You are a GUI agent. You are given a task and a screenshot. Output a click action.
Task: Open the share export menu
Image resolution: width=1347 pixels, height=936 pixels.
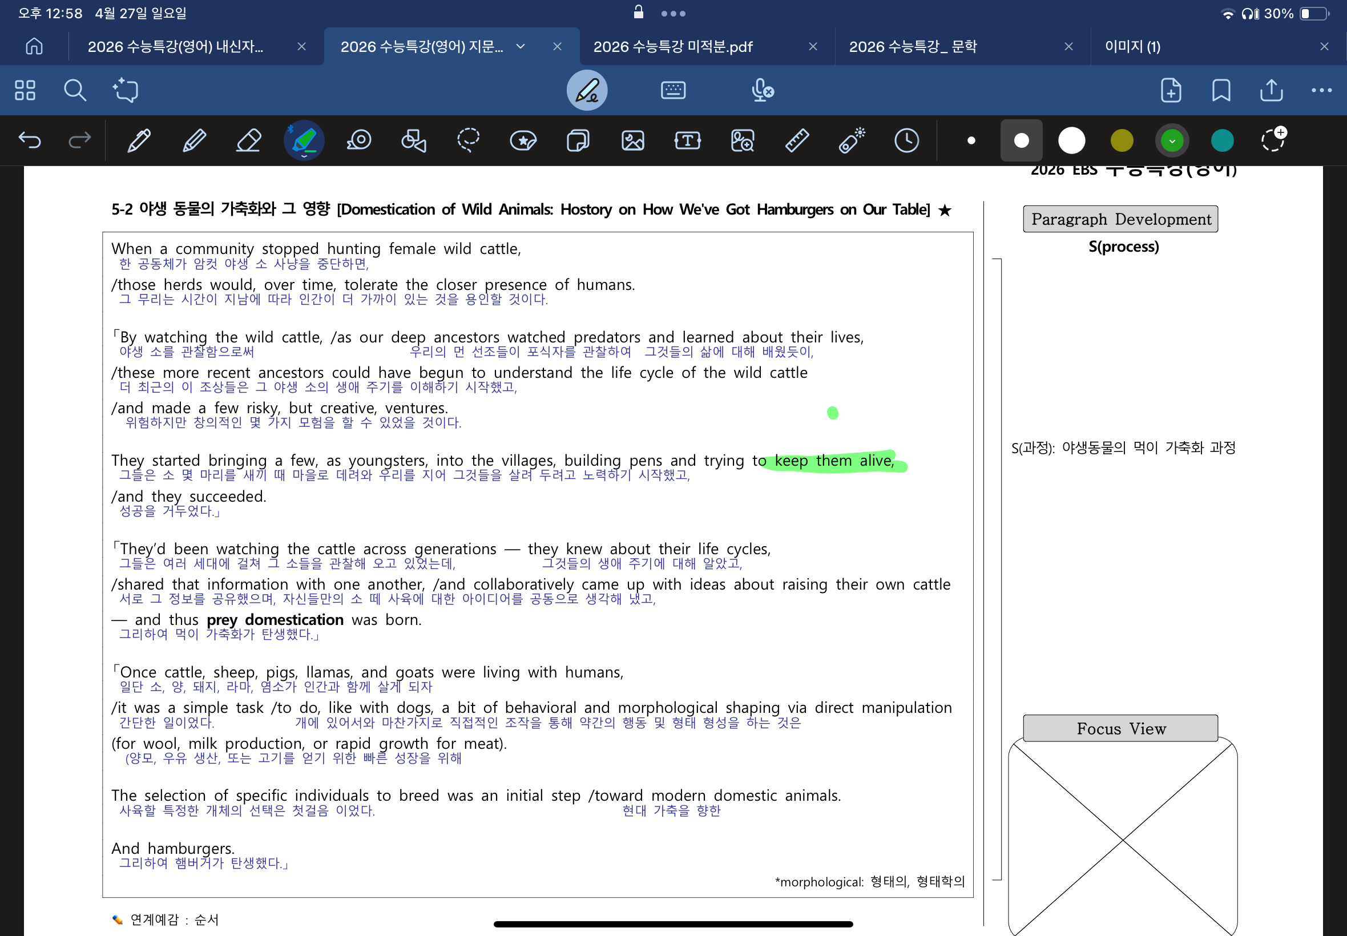[1271, 90]
